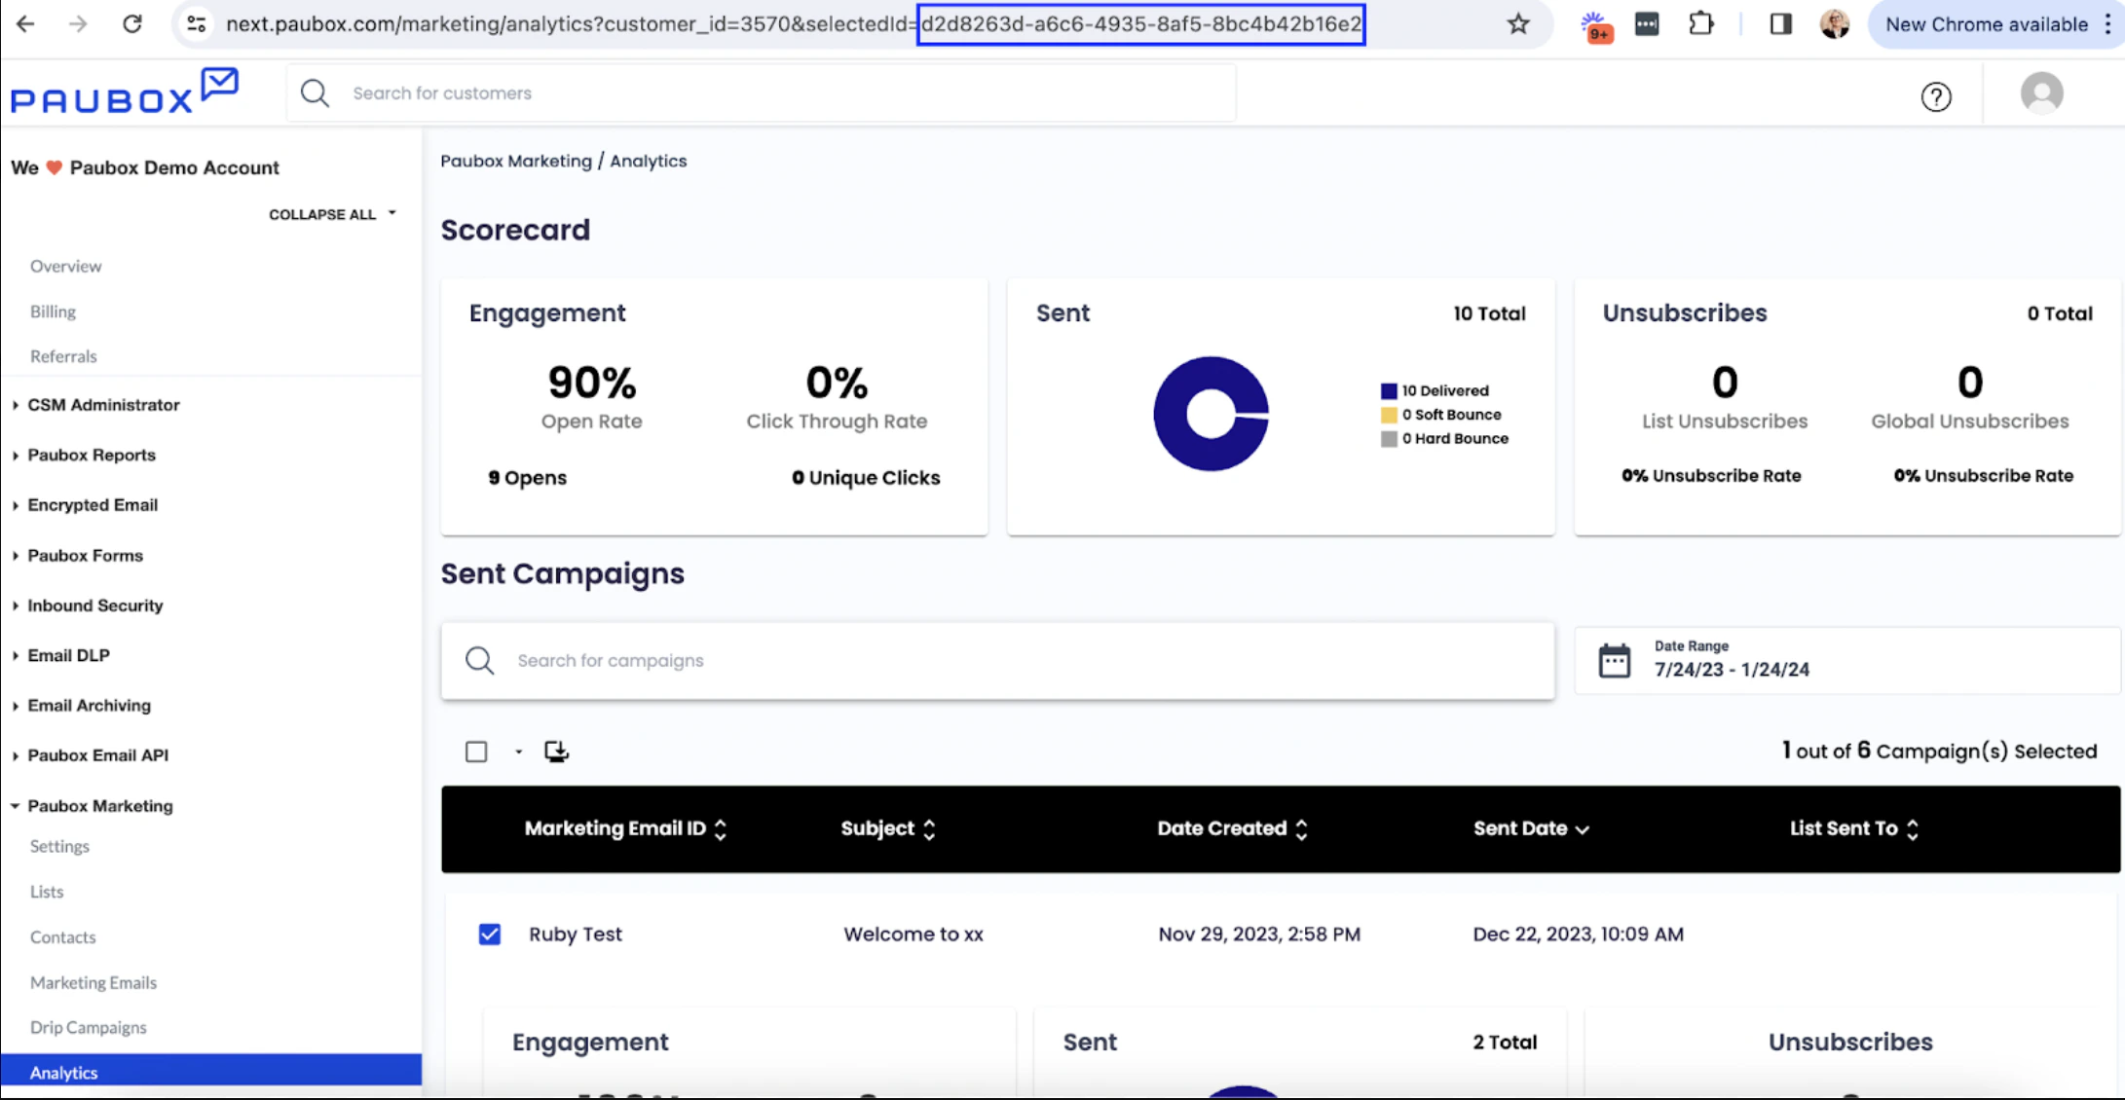
Task: Go forward in browser history
Action: point(78,23)
